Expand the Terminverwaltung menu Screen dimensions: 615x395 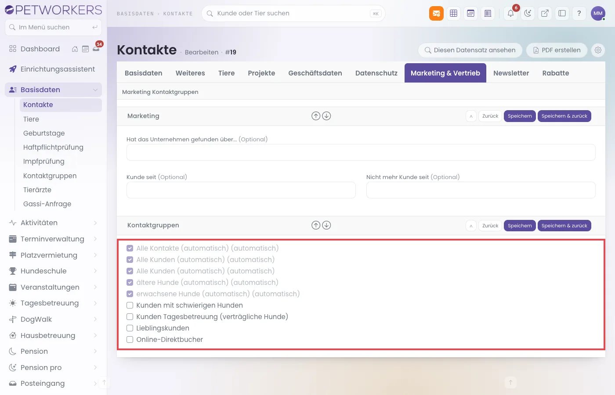point(95,239)
